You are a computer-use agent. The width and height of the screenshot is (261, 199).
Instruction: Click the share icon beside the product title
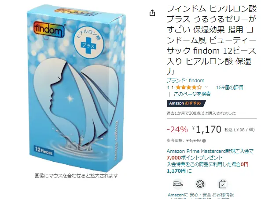(x=152, y=13)
